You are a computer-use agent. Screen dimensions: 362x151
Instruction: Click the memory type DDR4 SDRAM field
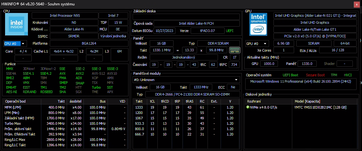click(218, 43)
